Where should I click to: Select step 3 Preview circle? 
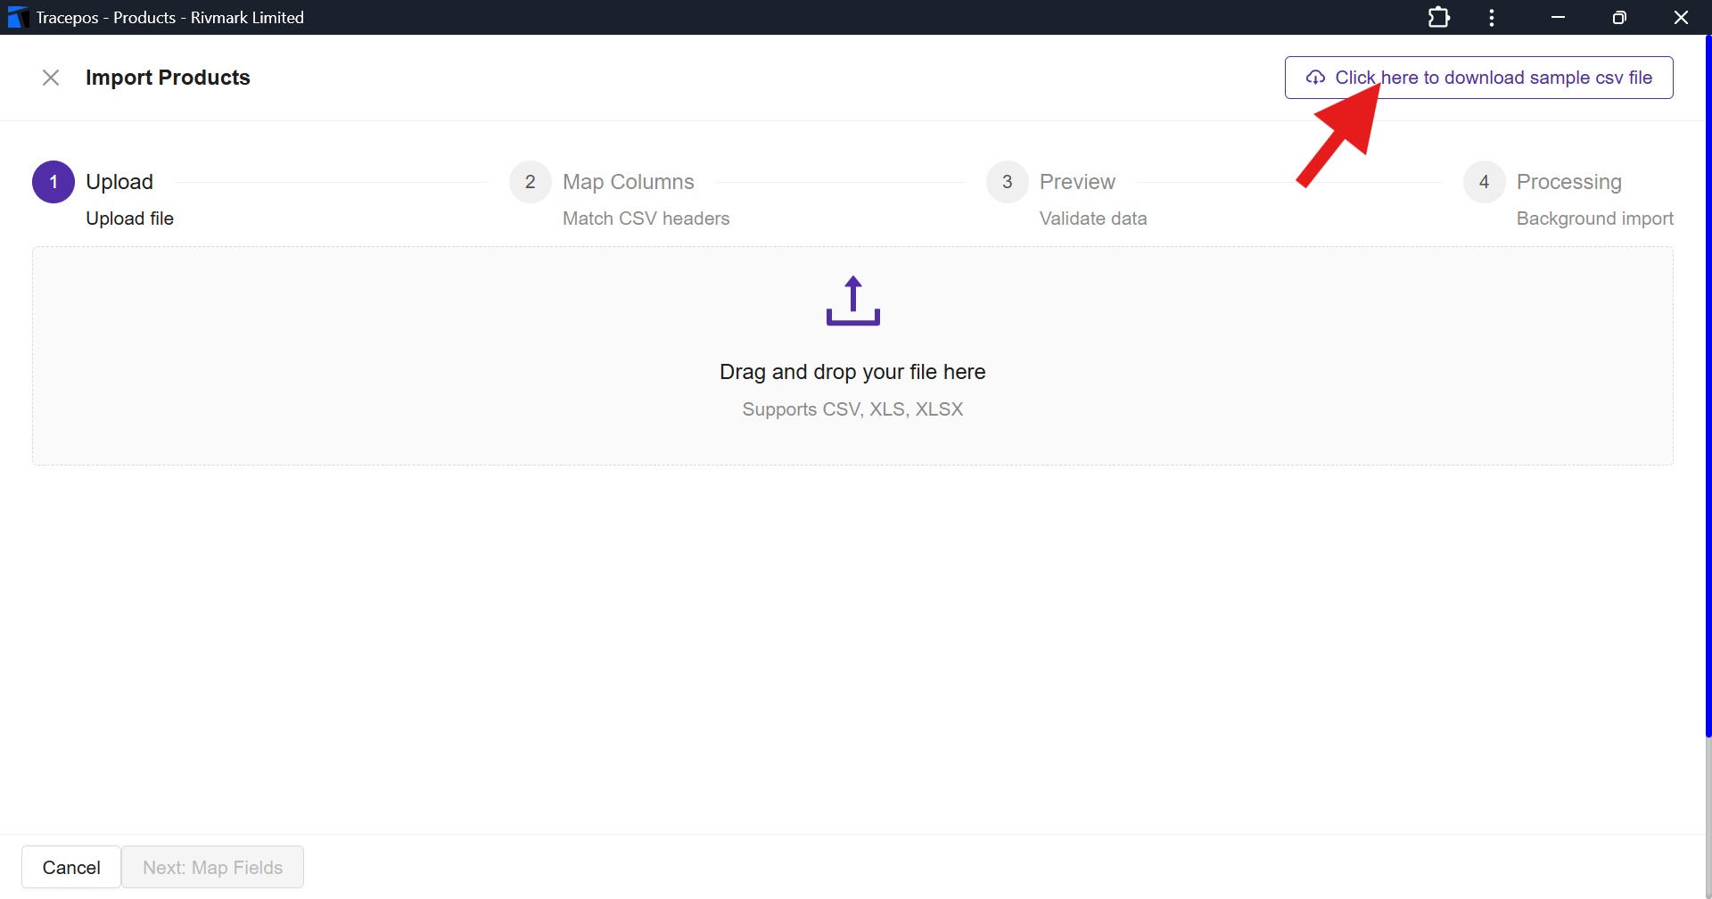1008,182
